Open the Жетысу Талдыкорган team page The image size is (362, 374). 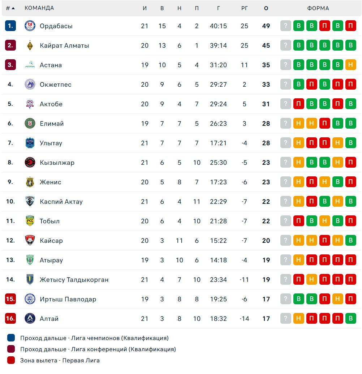tap(74, 280)
